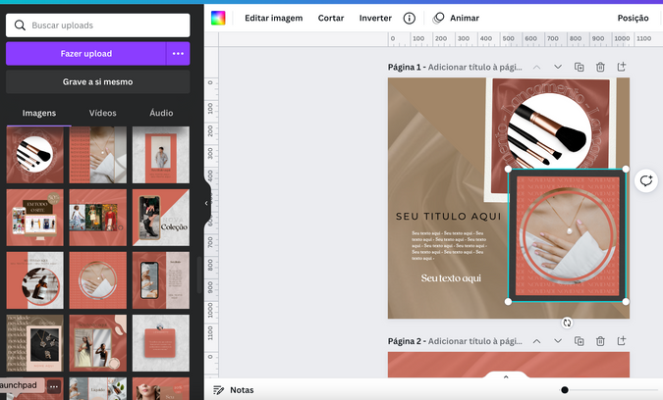
Task: Select the Cortar option
Action: 331,19
